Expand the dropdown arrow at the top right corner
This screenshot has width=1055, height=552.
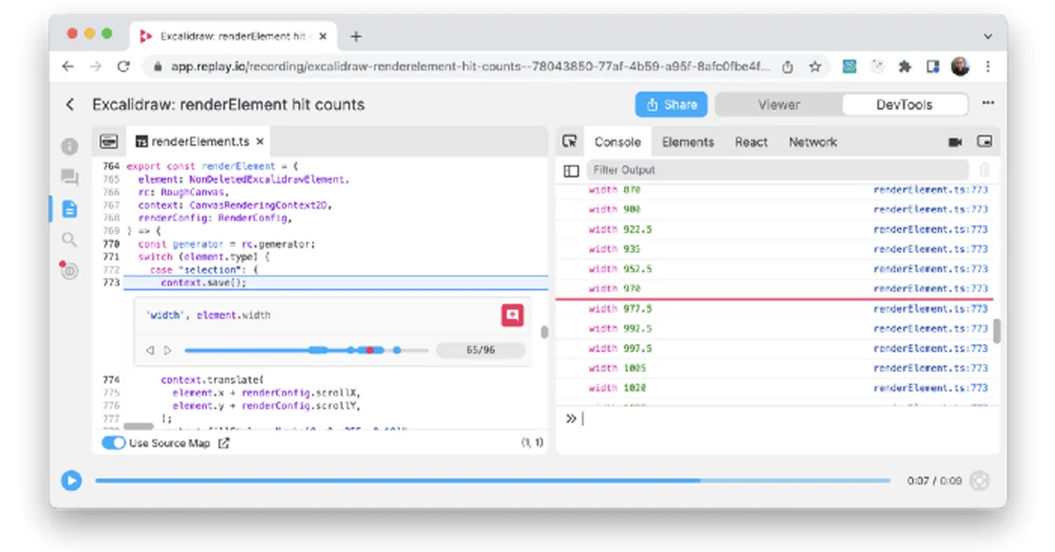tap(986, 35)
